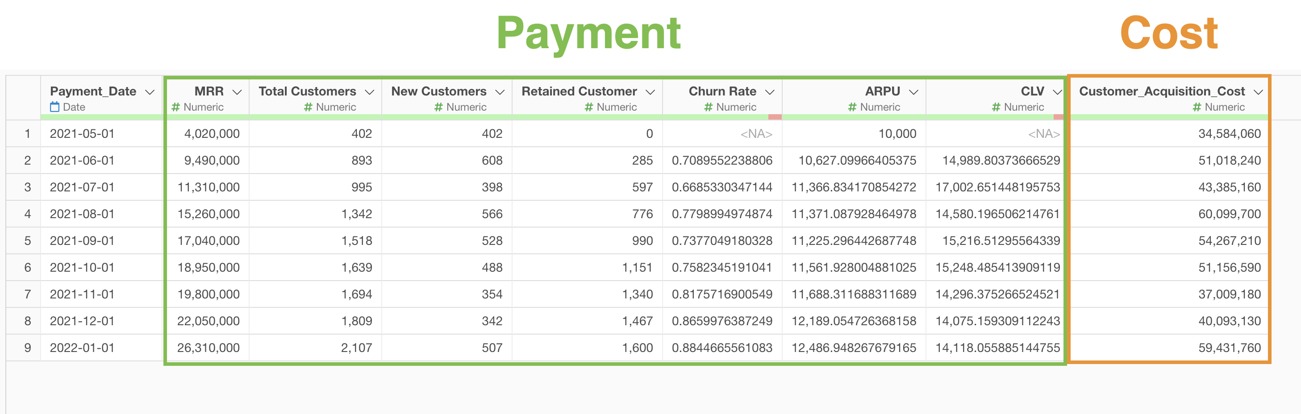Click the Churn Rate numeric hash icon
Screen dimensions: 1301x414
click(x=709, y=107)
